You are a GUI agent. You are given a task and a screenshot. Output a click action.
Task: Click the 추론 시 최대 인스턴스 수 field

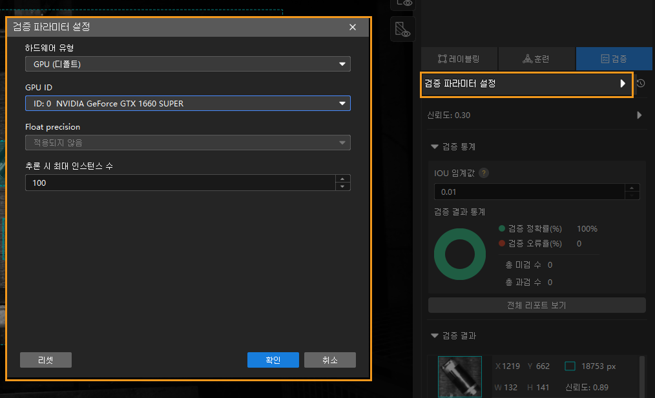coord(180,183)
